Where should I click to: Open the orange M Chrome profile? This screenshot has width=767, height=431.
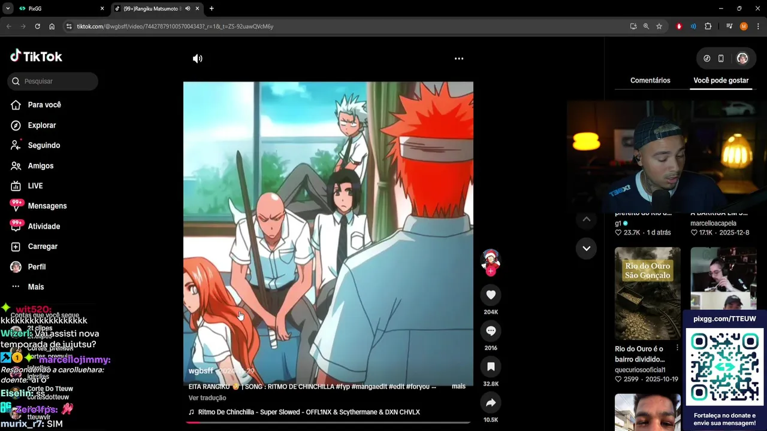click(744, 26)
